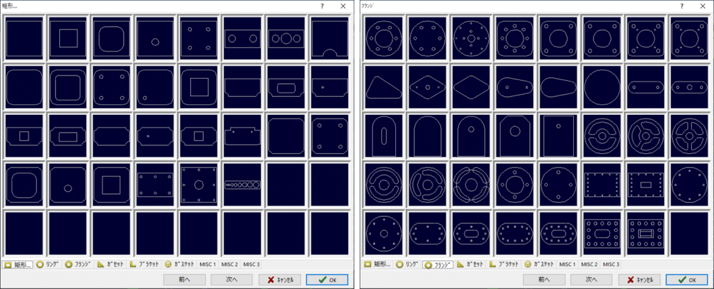This screenshot has height=289, width=714.
Task: Click キャンセル button in フランジ dialog
Action: 640,279
